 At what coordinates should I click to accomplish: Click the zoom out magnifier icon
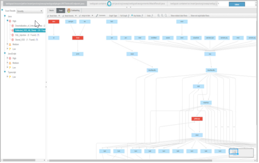click(x=162, y=16)
